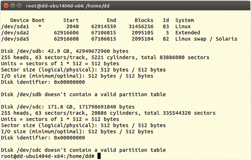Click total 83886080 sectors text
Image resolution: width=251 pixels, height=160 pixels.
coord(175,57)
